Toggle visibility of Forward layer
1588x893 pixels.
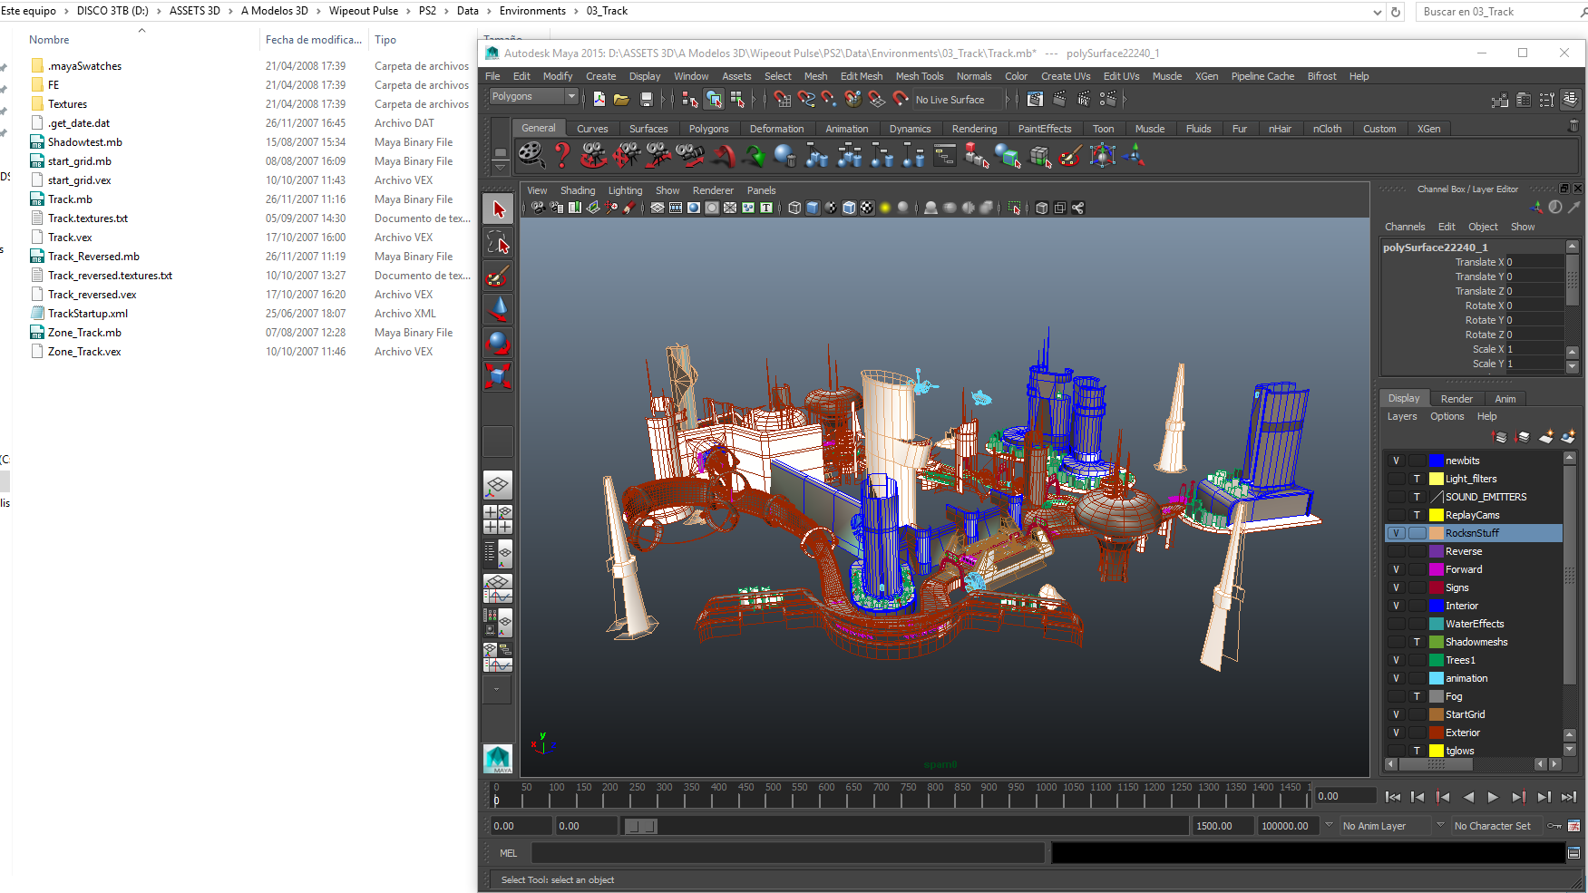[1397, 569]
